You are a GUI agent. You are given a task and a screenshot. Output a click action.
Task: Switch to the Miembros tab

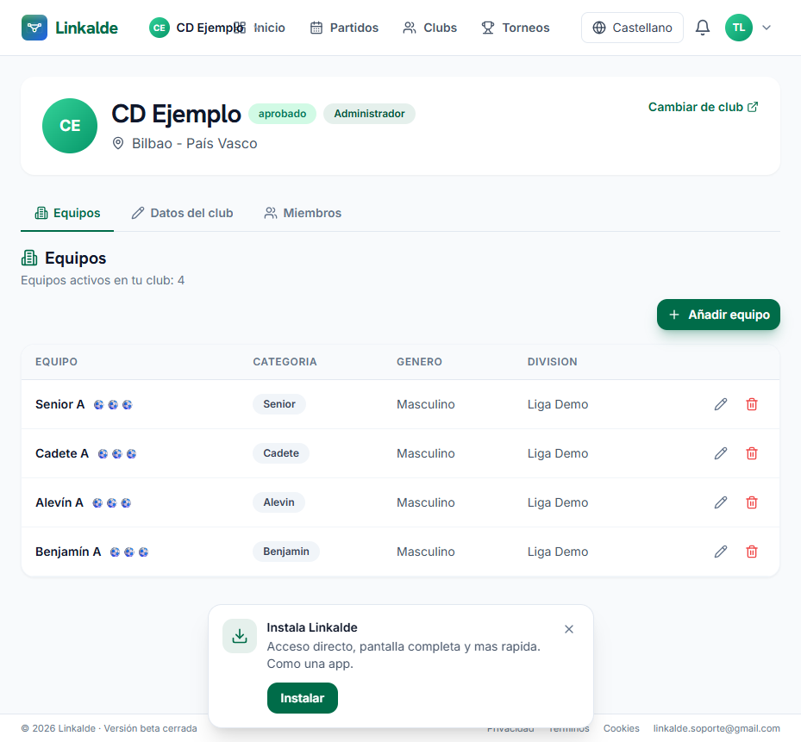pyautogui.click(x=303, y=213)
